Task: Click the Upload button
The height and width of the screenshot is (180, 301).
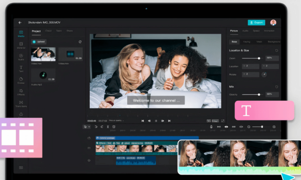Action: (38, 42)
